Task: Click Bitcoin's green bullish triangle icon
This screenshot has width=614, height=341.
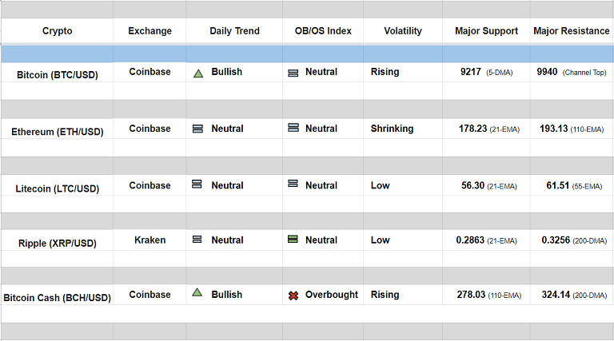Action: (198, 73)
